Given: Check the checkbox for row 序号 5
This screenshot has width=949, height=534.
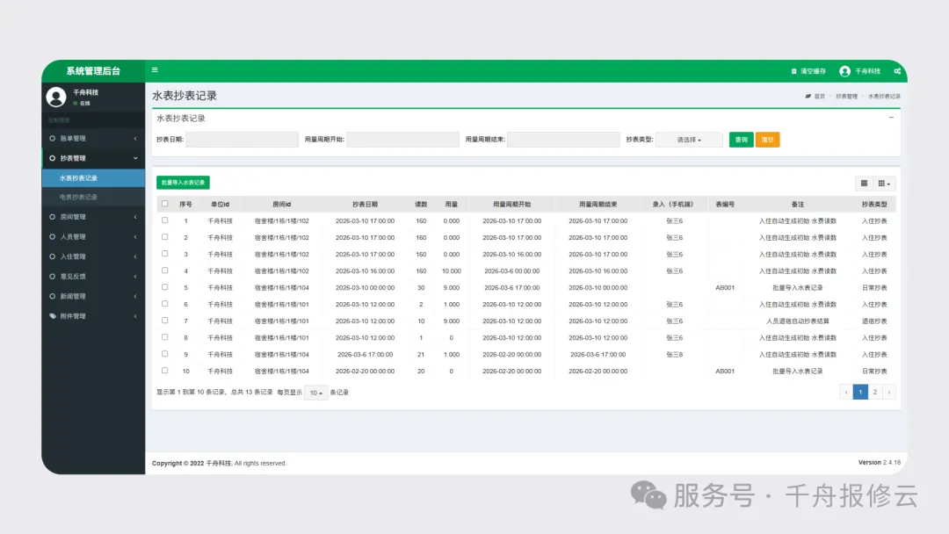Looking at the screenshot, I should [x=164, y=287].
